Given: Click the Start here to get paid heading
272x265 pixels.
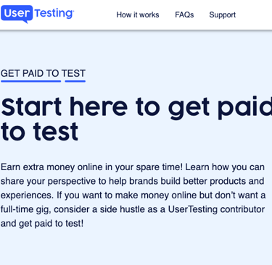Looking at the screenshot, I should tap(136, 107).
